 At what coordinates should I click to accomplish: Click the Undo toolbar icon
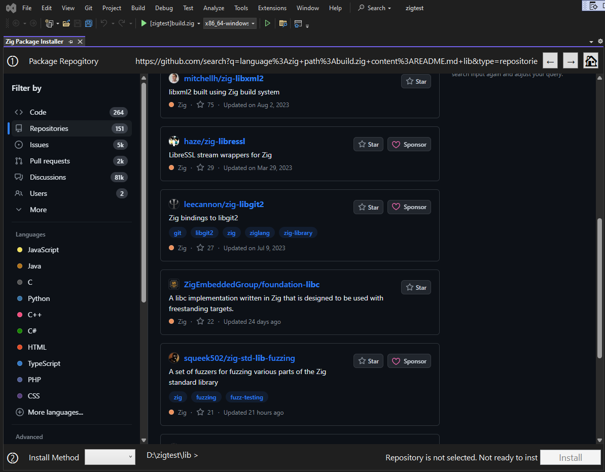103,23
